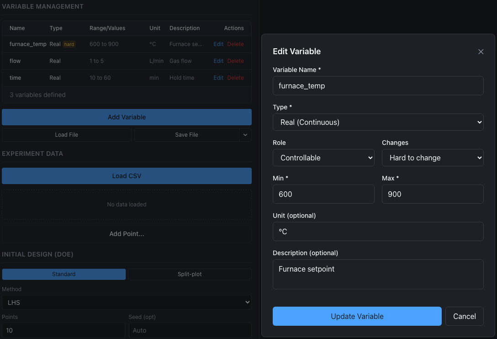Click the Description box with Furnace setpoint

pyautogui.click(x=378, y=274)
